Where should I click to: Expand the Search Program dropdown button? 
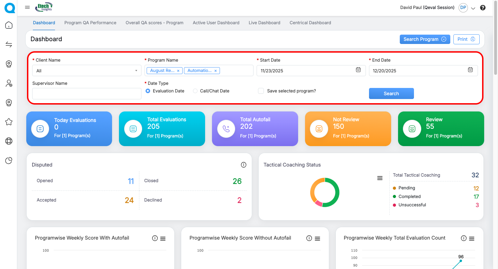click(425, 39)
